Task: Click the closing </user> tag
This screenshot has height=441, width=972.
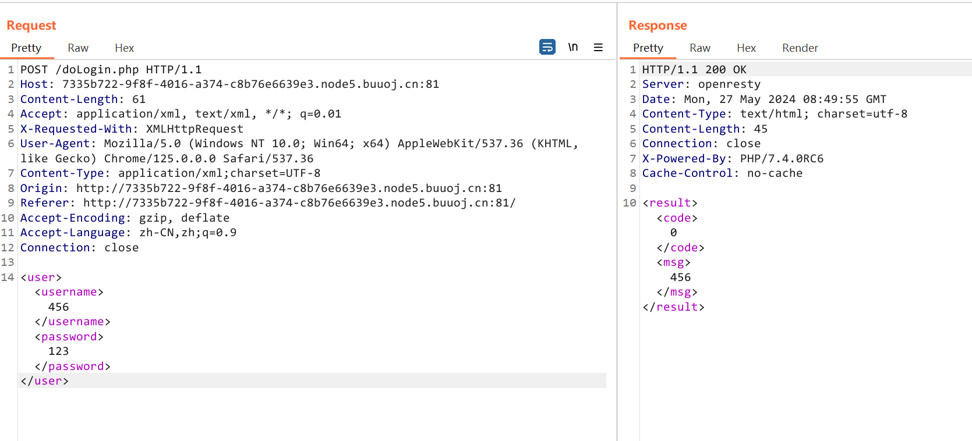Action: tap(44, 380)
